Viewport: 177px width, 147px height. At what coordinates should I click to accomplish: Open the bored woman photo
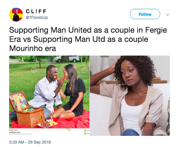130,95
